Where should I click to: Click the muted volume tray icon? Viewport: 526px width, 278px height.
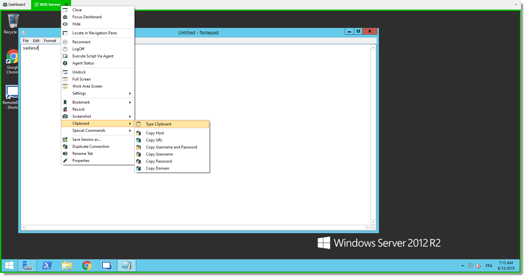coord(478,266)
